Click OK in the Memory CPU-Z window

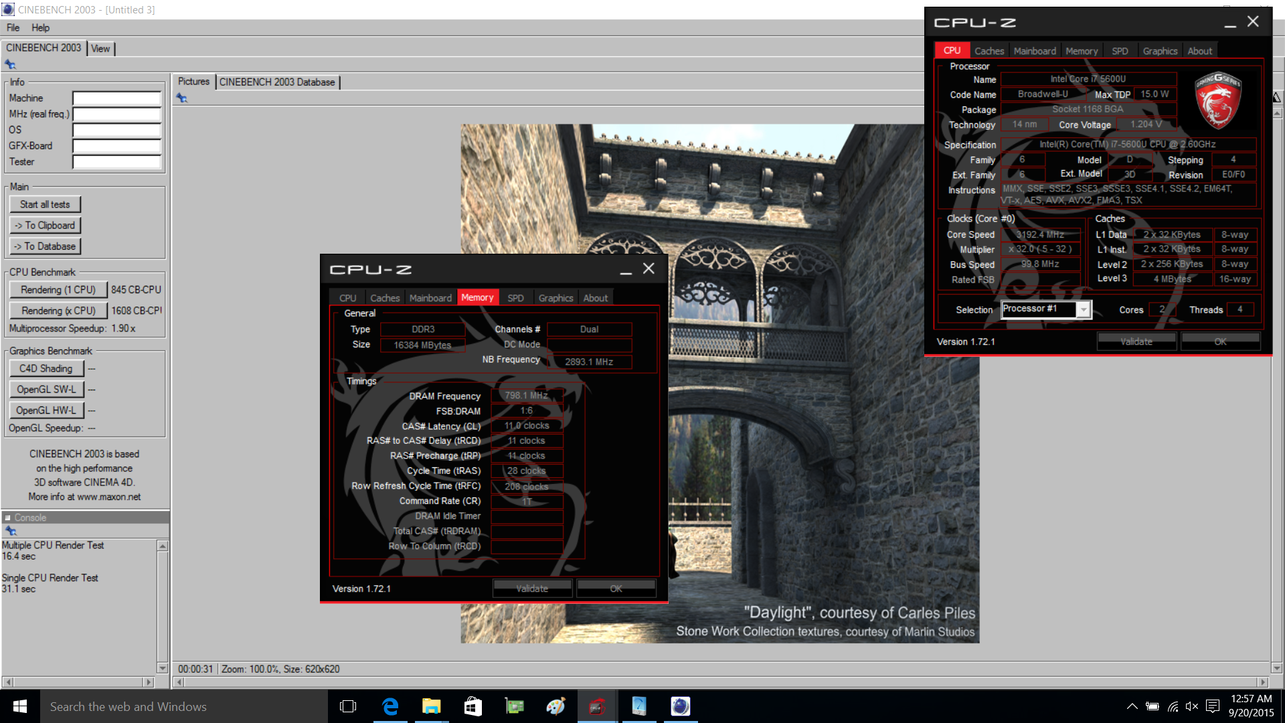[616, 588]
